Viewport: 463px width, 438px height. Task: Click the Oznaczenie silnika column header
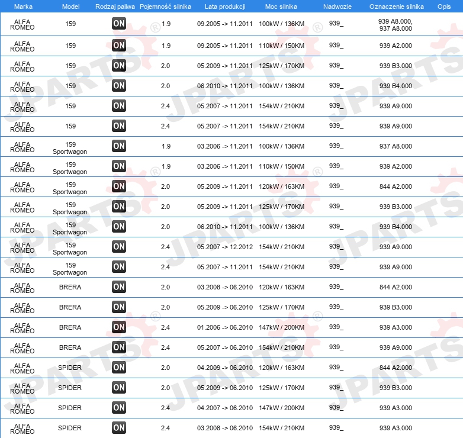coord(397,7)
